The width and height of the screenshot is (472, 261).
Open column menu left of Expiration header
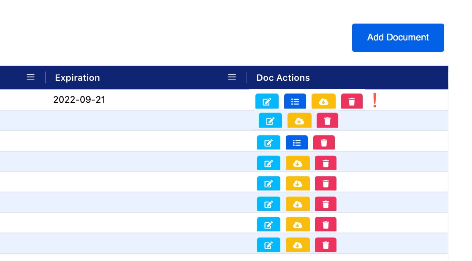pos(30,77)
